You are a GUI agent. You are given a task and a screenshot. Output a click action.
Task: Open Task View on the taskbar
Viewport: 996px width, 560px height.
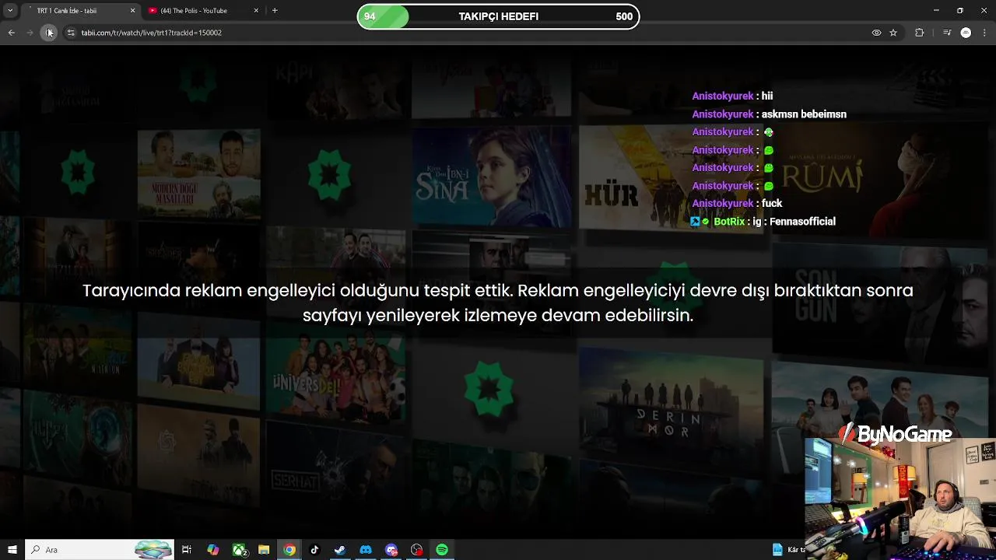click(x=187, y=550)
